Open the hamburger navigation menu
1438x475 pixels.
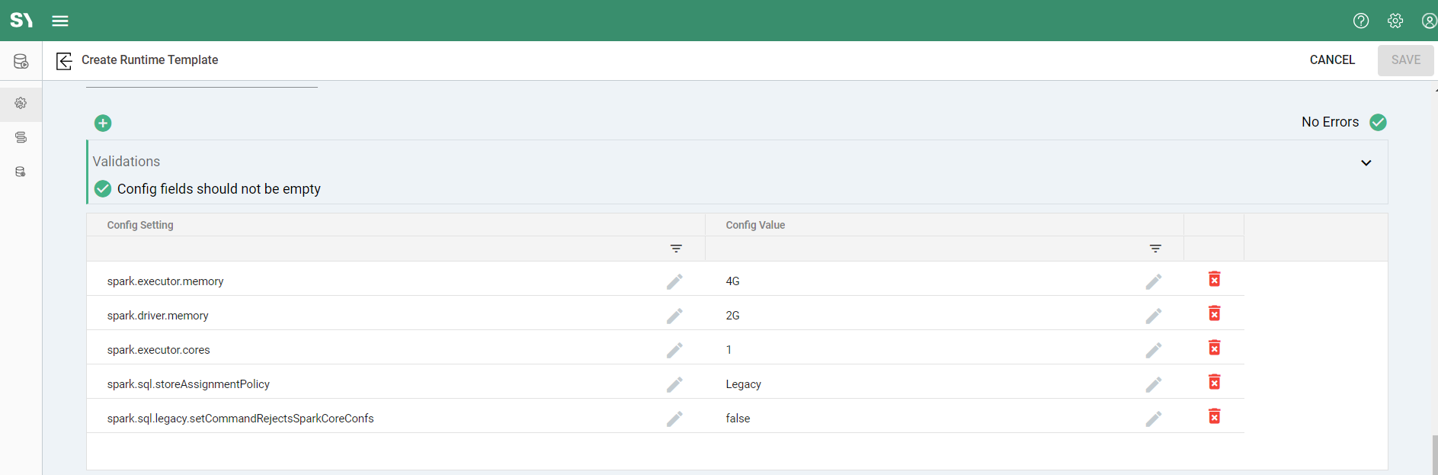tap(60, 21)
